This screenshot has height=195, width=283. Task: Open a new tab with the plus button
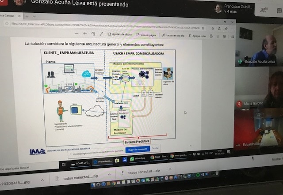pyautogui.click(x=27, y=16)
